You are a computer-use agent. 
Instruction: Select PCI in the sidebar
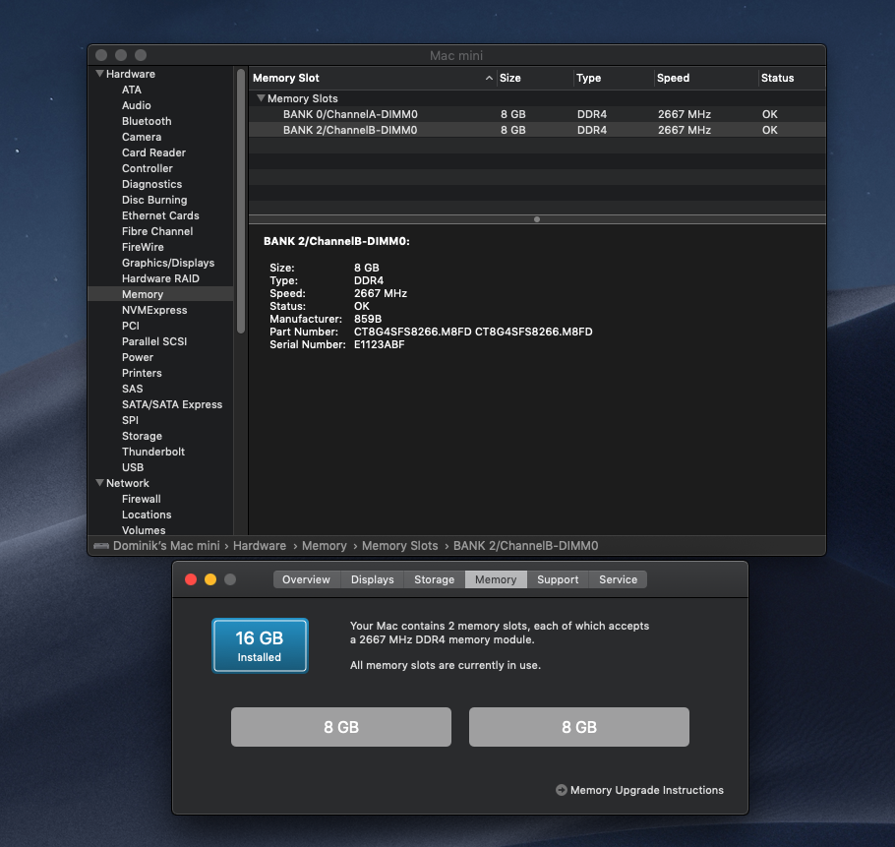coord(131,326)
